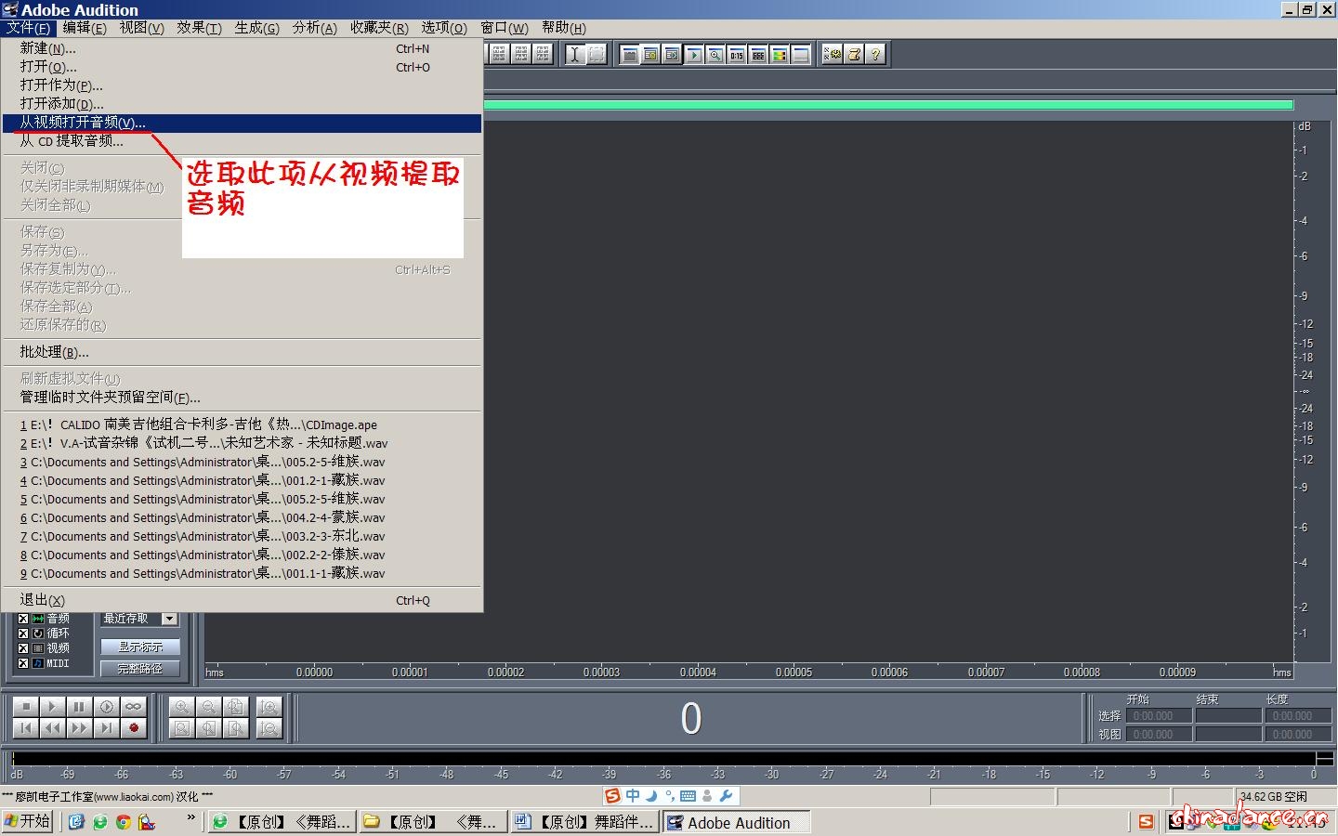Choose 从视频打开音频(V) menu item

[83, 123]
